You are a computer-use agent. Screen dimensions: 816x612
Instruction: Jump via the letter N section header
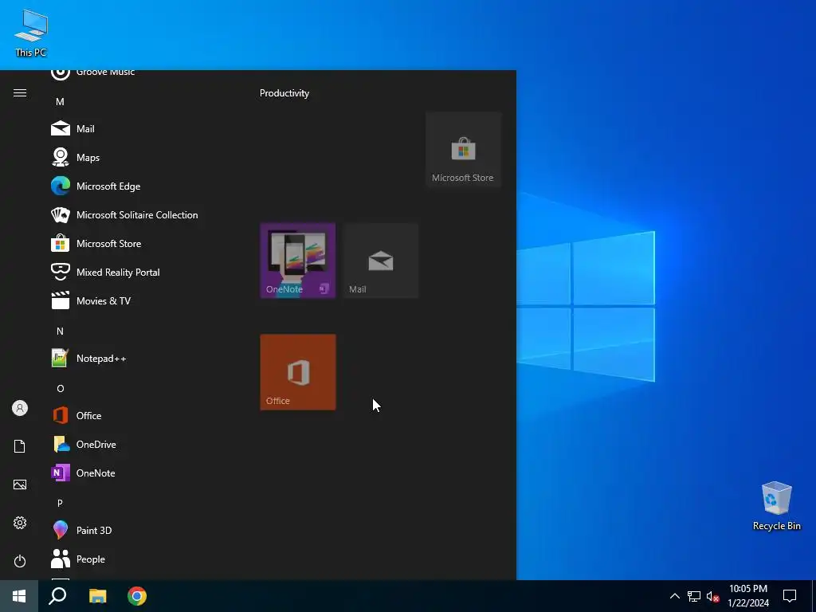60,331
